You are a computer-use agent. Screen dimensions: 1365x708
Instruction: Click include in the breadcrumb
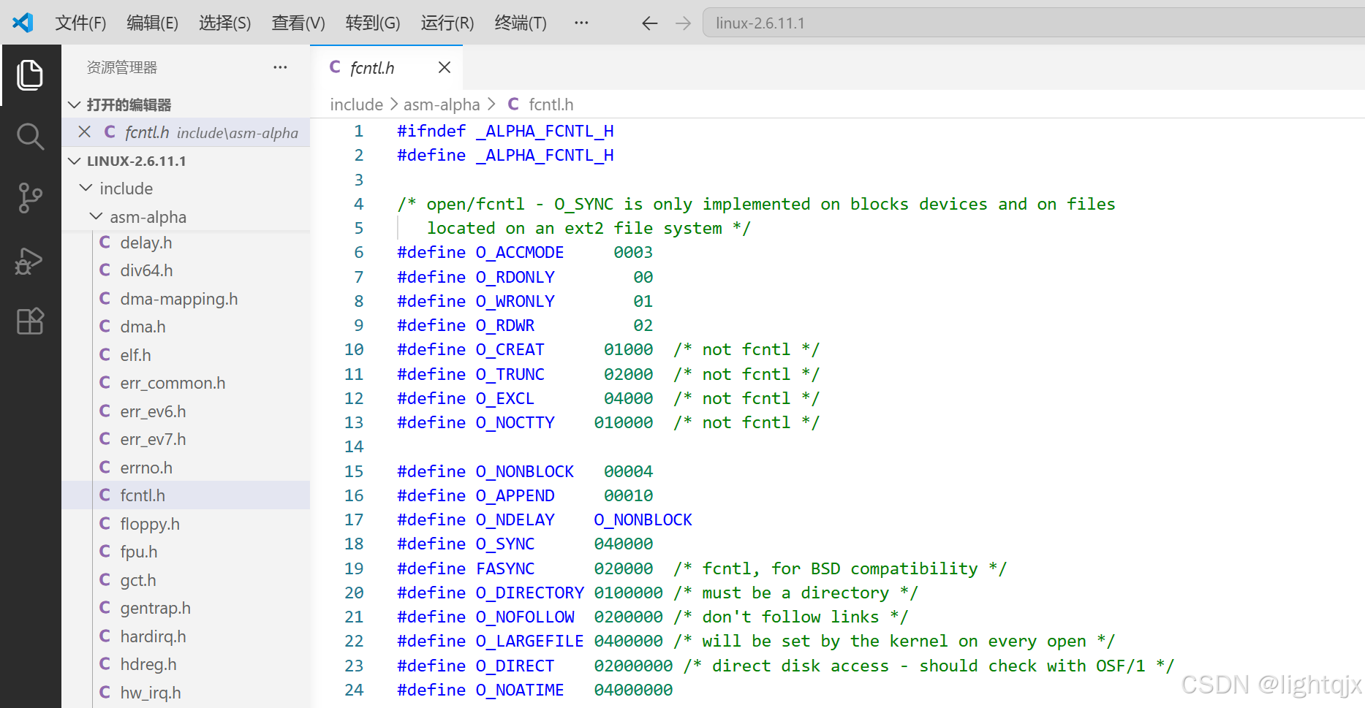356,104
